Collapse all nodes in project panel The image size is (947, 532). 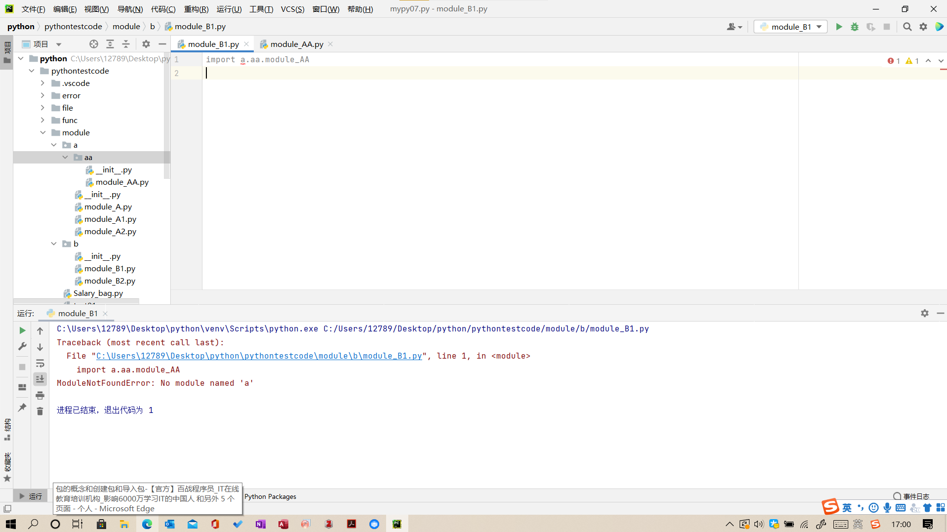coord(126,44)
